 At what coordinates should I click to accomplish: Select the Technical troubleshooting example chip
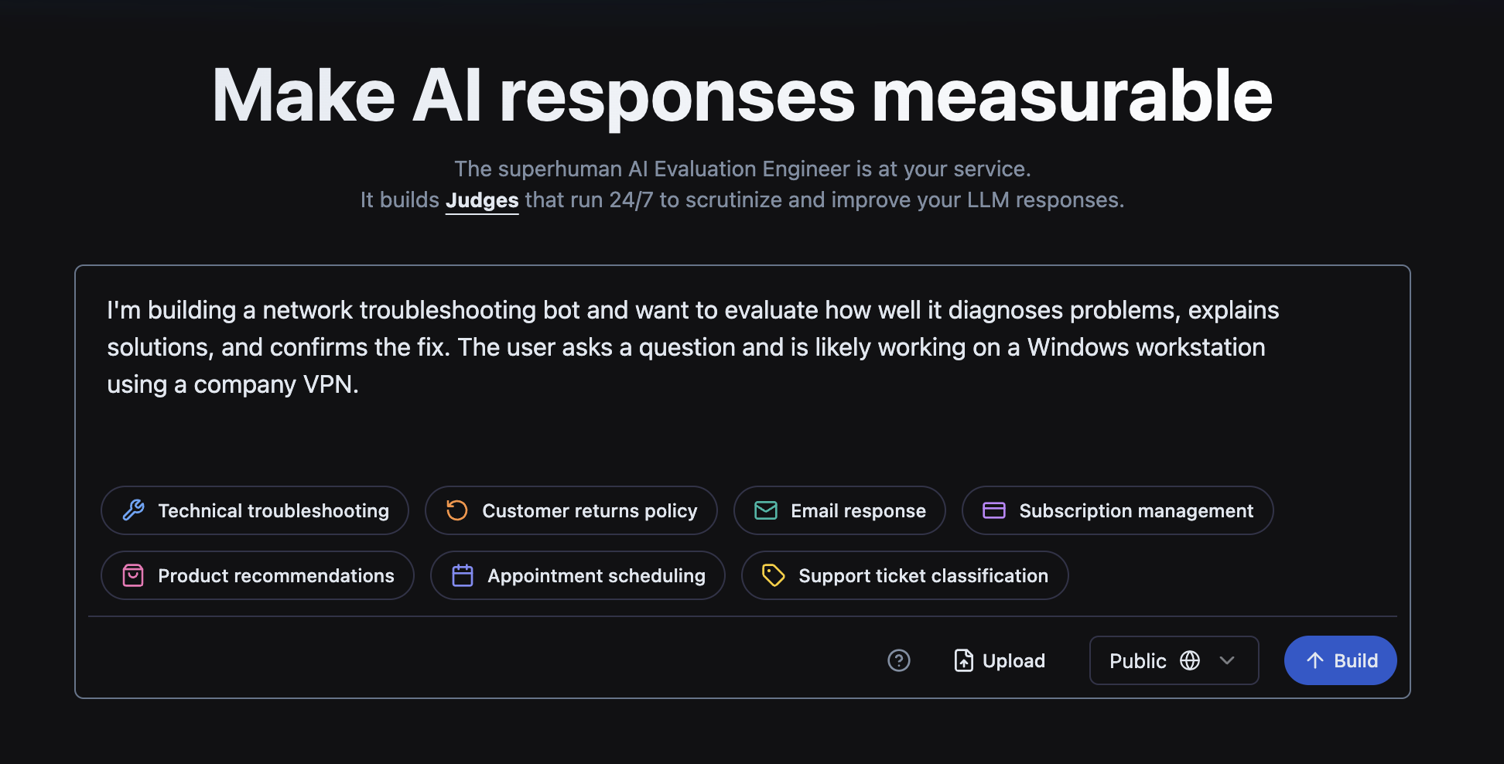[255, 510]
